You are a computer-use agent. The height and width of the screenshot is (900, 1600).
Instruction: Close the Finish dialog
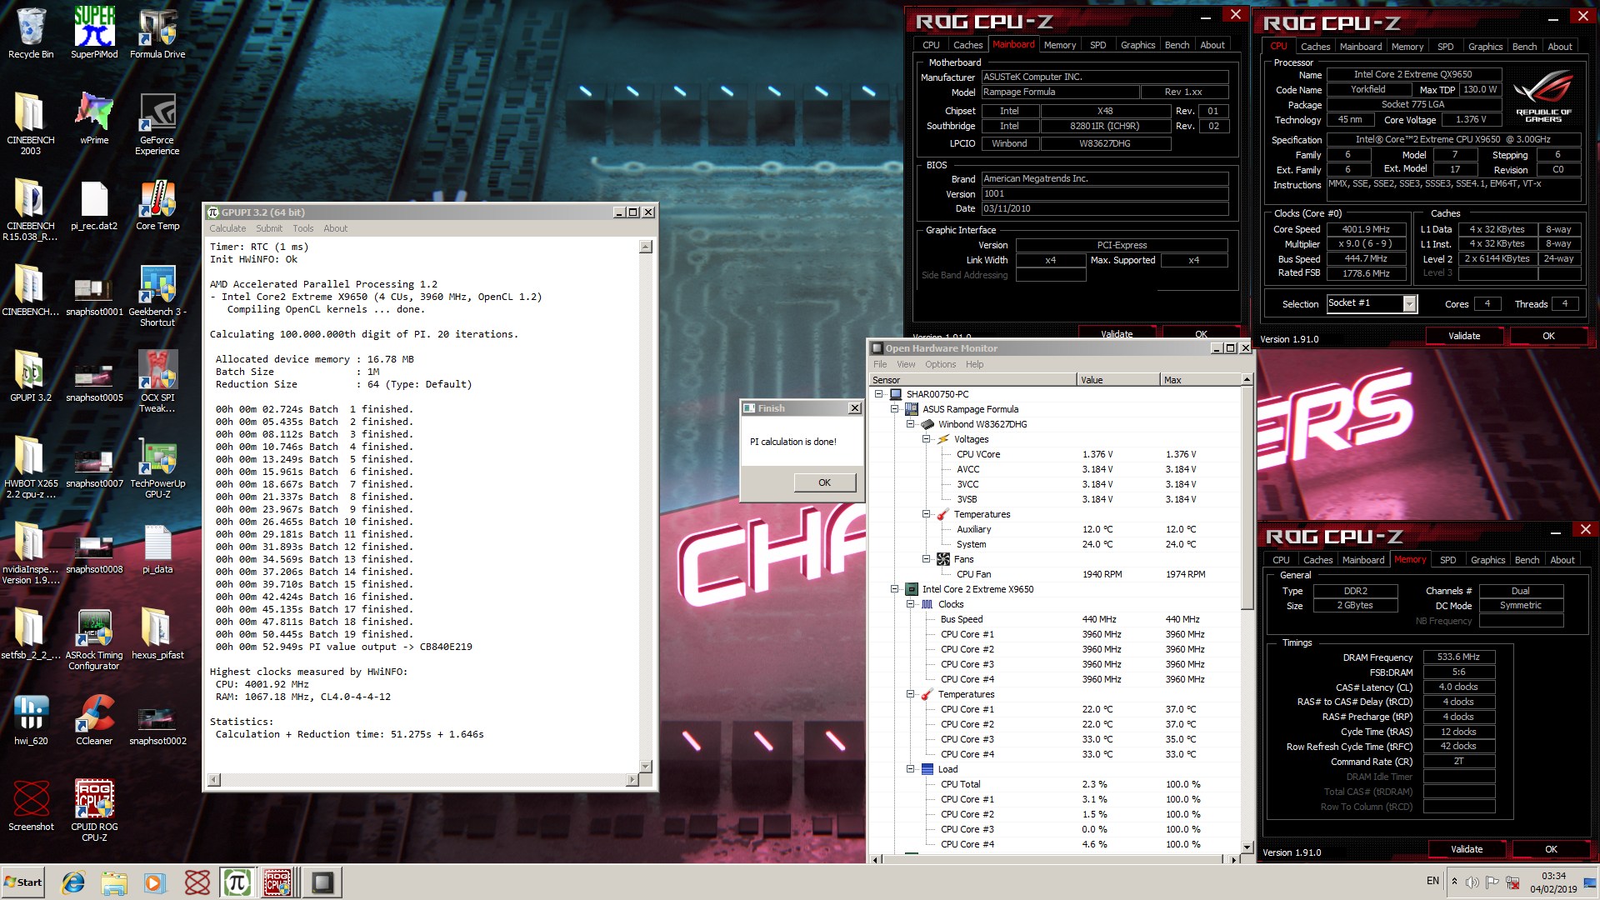point(854,408)
